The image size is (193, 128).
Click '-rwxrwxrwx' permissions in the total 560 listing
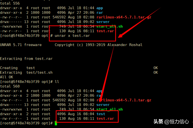point(11,109)
